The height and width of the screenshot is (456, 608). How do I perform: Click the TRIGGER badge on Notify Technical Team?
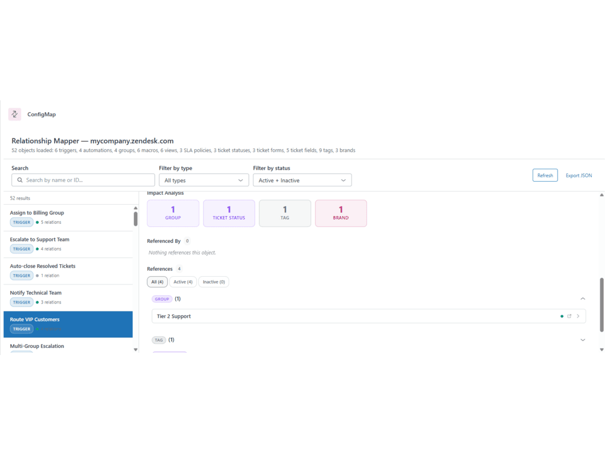pyautogui.click(x=21, y=302)
